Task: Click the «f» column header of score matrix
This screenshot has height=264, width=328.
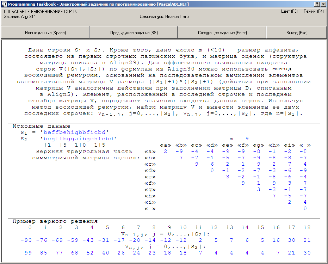Action: tap(243, 145)
